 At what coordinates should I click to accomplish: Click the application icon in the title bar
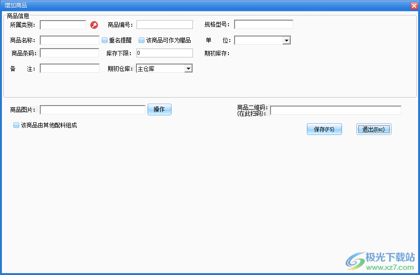point(4,5)
